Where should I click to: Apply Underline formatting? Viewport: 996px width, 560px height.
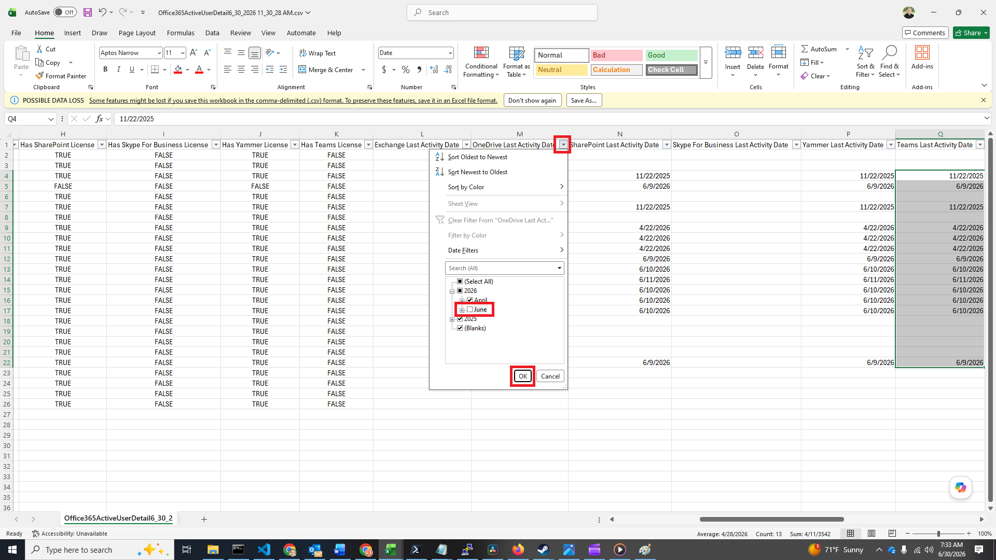tap(132, 69)
